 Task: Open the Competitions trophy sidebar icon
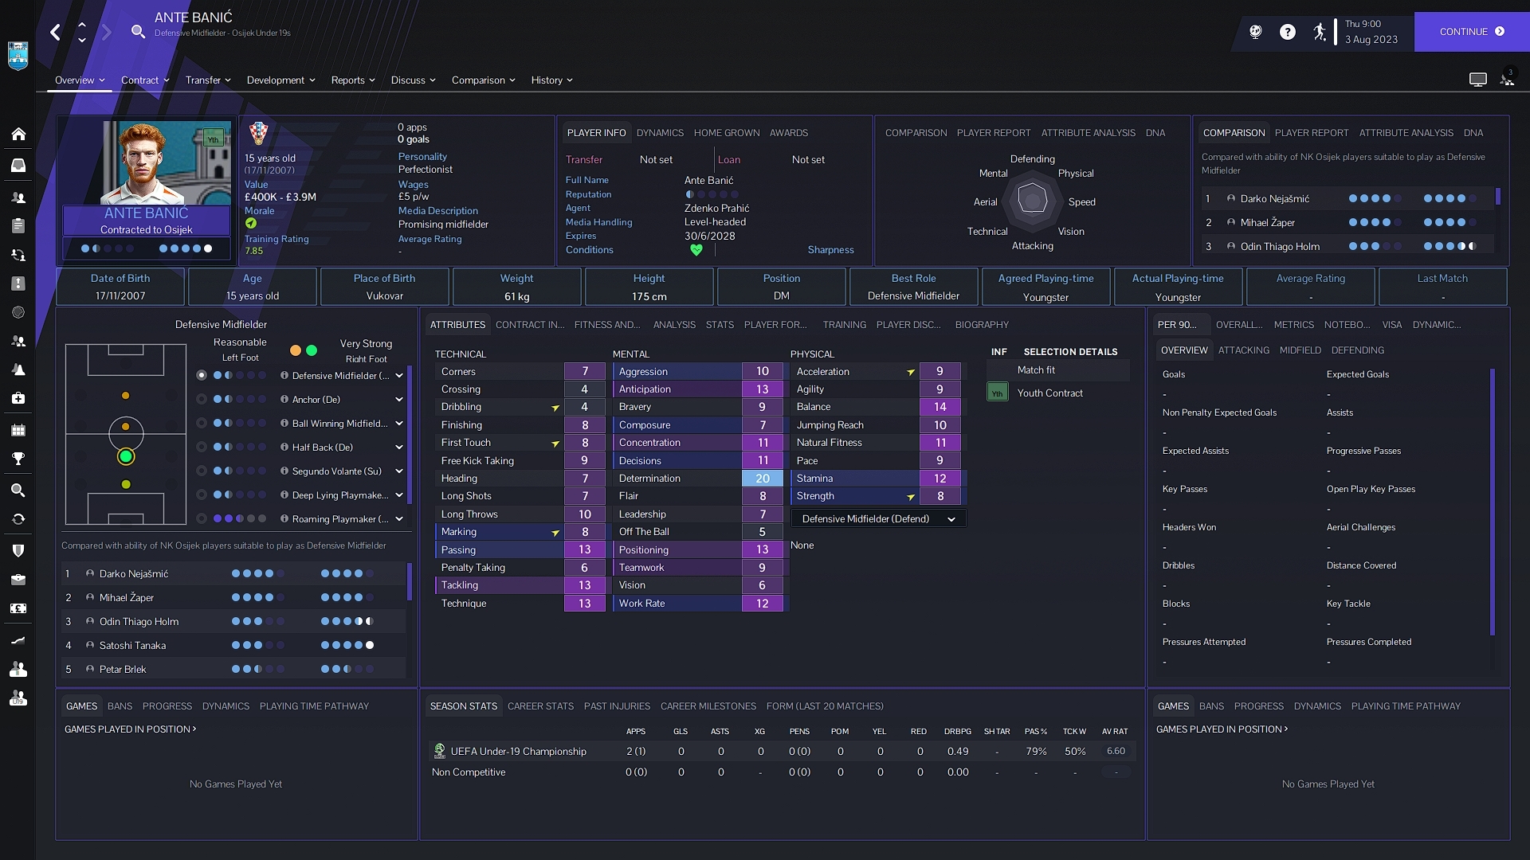click(x=18, y=459)
